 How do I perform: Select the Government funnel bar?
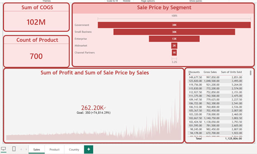(174, 25)
